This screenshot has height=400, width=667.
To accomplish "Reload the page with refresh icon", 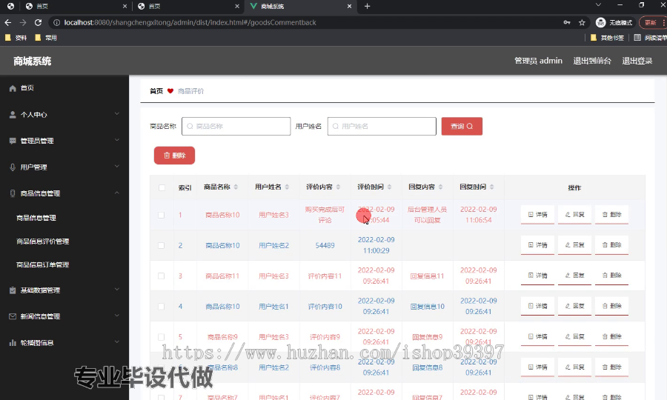I will [39, 22].
